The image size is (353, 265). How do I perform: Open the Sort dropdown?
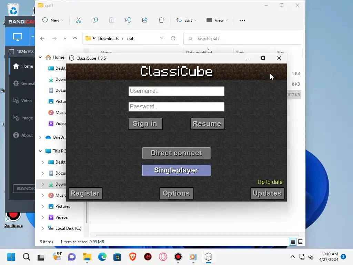tap(186, 20)
